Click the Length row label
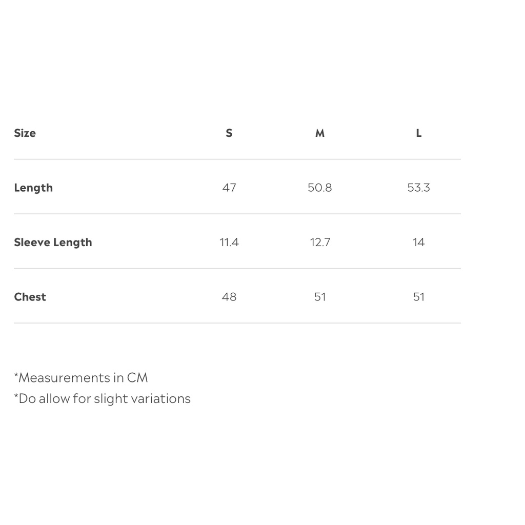This screenshot has height=525, width=525. (x=33, y=188)
